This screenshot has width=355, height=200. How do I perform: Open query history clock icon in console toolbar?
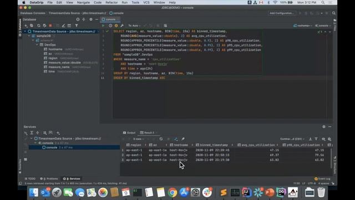(x=110, y=26)
